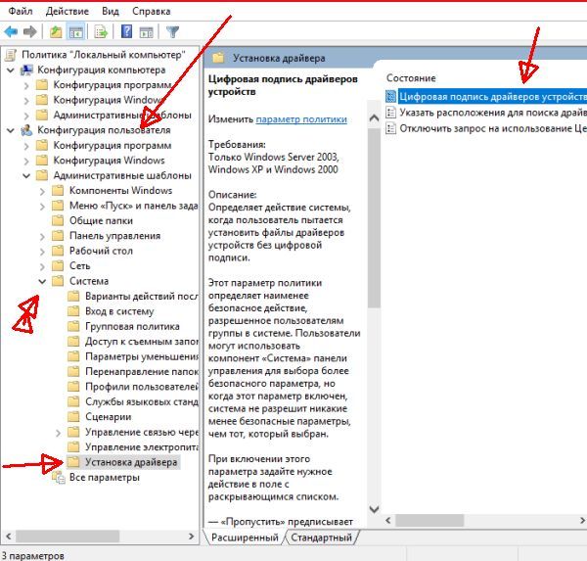Switch to the Расширенный tab
587x561 pixels.
tap(245, 538)
